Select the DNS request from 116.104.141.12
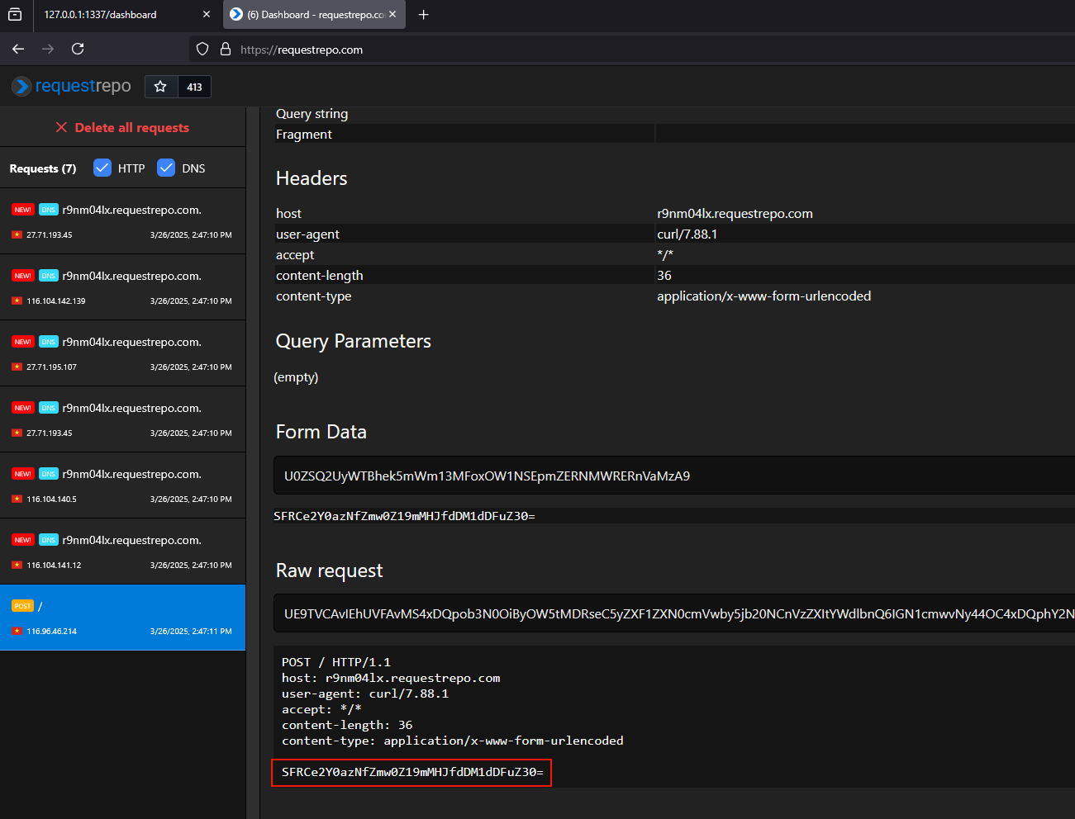The image size is (1075, 819). pyautogui.click(x=122, y=552)
